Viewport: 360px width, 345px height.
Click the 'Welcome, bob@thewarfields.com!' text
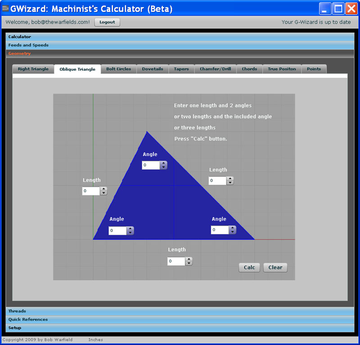pyautogui.click(x=48, y=22)
